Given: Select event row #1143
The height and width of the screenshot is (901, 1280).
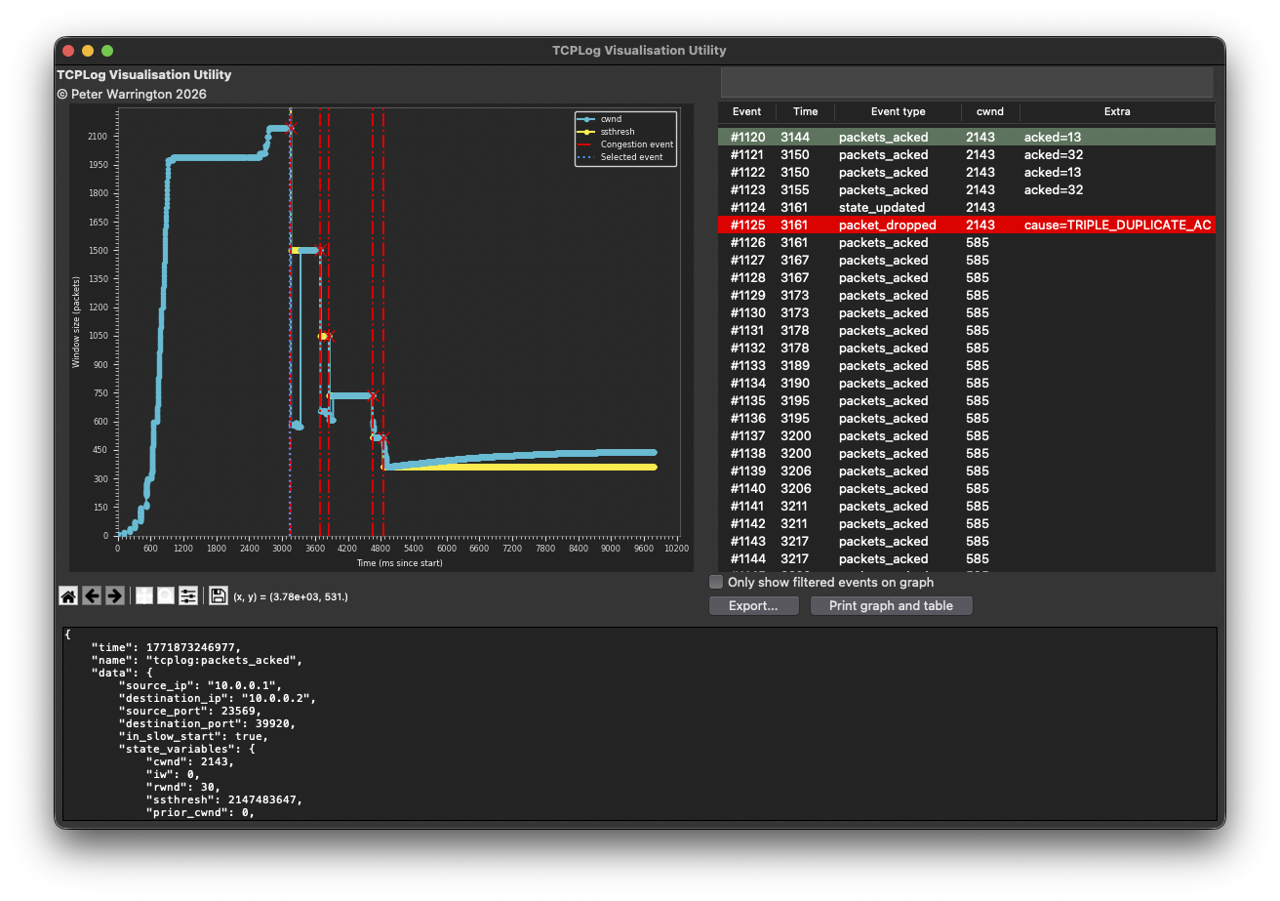Looking at the screenshot, I should tap(967, 542).
